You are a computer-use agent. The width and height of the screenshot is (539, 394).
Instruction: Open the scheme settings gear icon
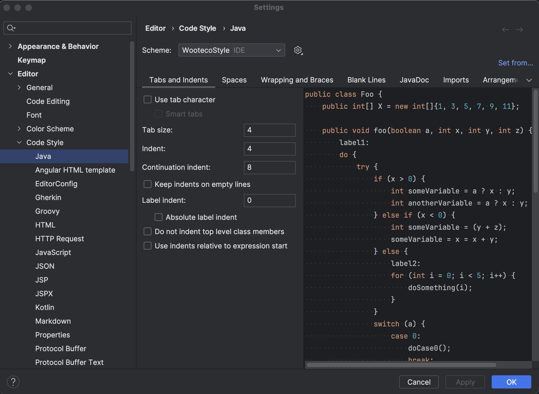point(298,50)
